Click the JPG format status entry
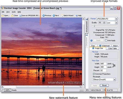This screenshot has height=99, width=123. coord(87,90)
